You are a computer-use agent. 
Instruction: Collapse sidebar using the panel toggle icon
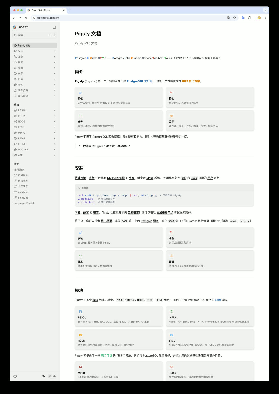pos(54,27)
